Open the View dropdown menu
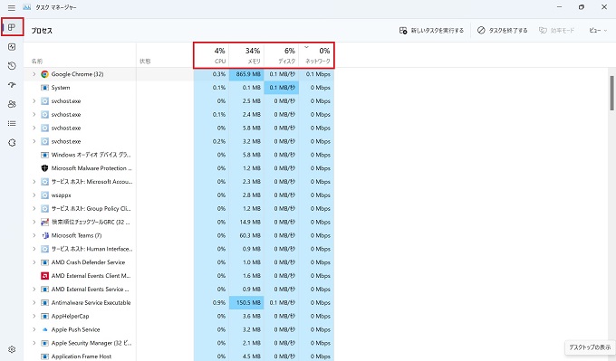The width and height of the screenshot is (616, 361). click(598, 30)
